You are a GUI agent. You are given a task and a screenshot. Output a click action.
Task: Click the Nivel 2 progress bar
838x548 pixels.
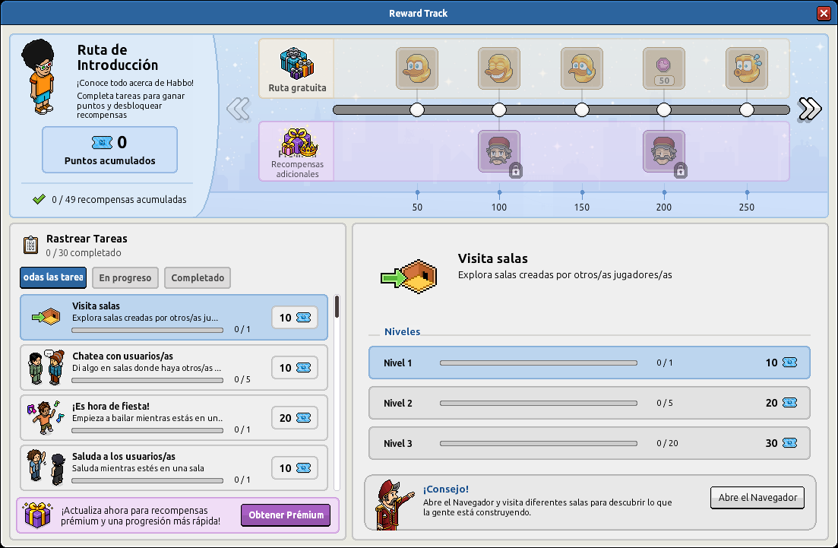(x=538, y=403)
